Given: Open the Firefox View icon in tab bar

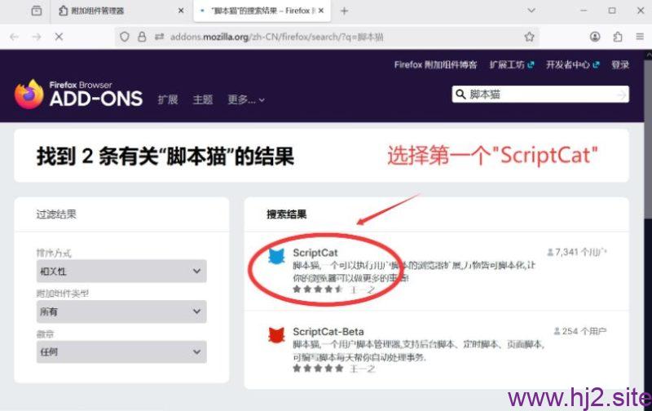Looking at the screenshot, I should (x=37, y=11).
